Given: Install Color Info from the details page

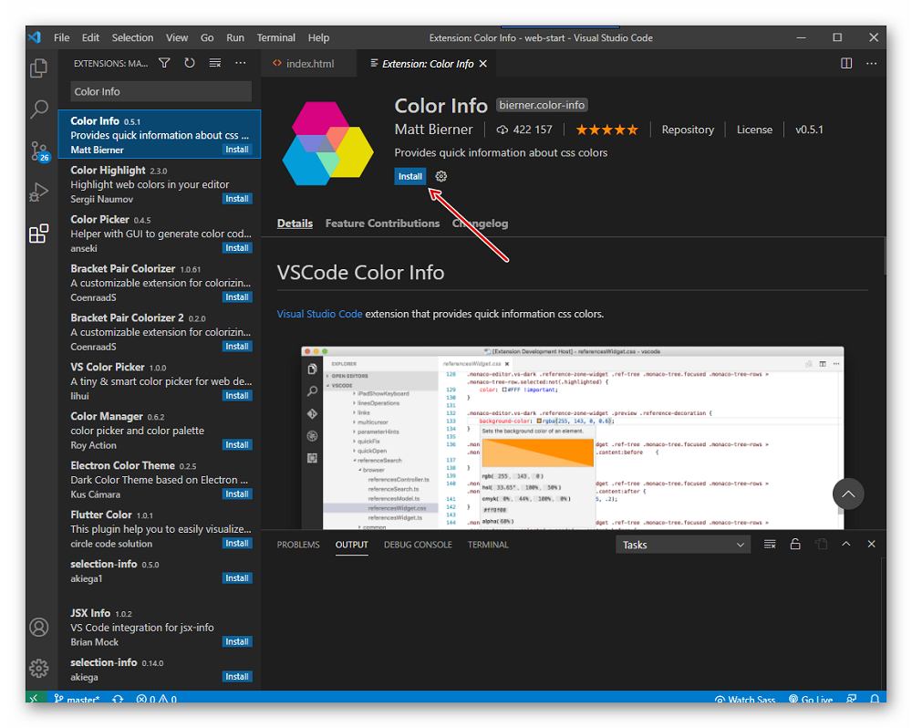Looking at the screenshot, I should 410,176.
